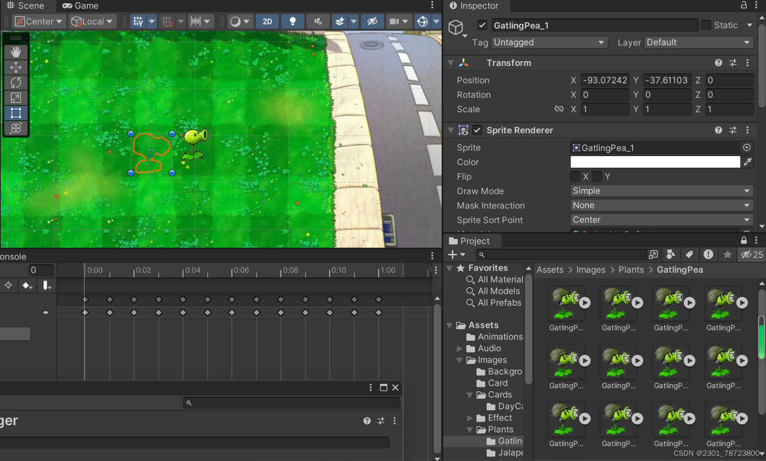Click the scene effects toggle icon
Screen dimensions: 766x461
[340, 21]
